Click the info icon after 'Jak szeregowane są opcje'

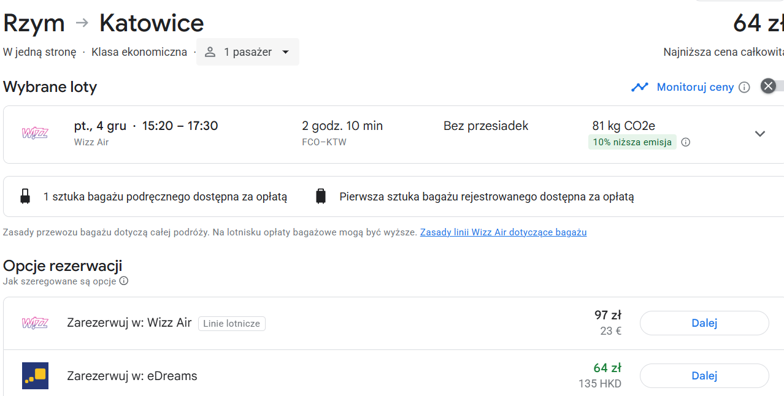coord(124,281)
